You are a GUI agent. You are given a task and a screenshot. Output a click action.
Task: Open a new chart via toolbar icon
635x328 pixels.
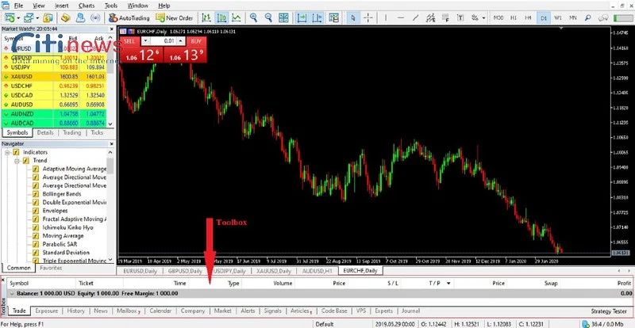(10, 17)
